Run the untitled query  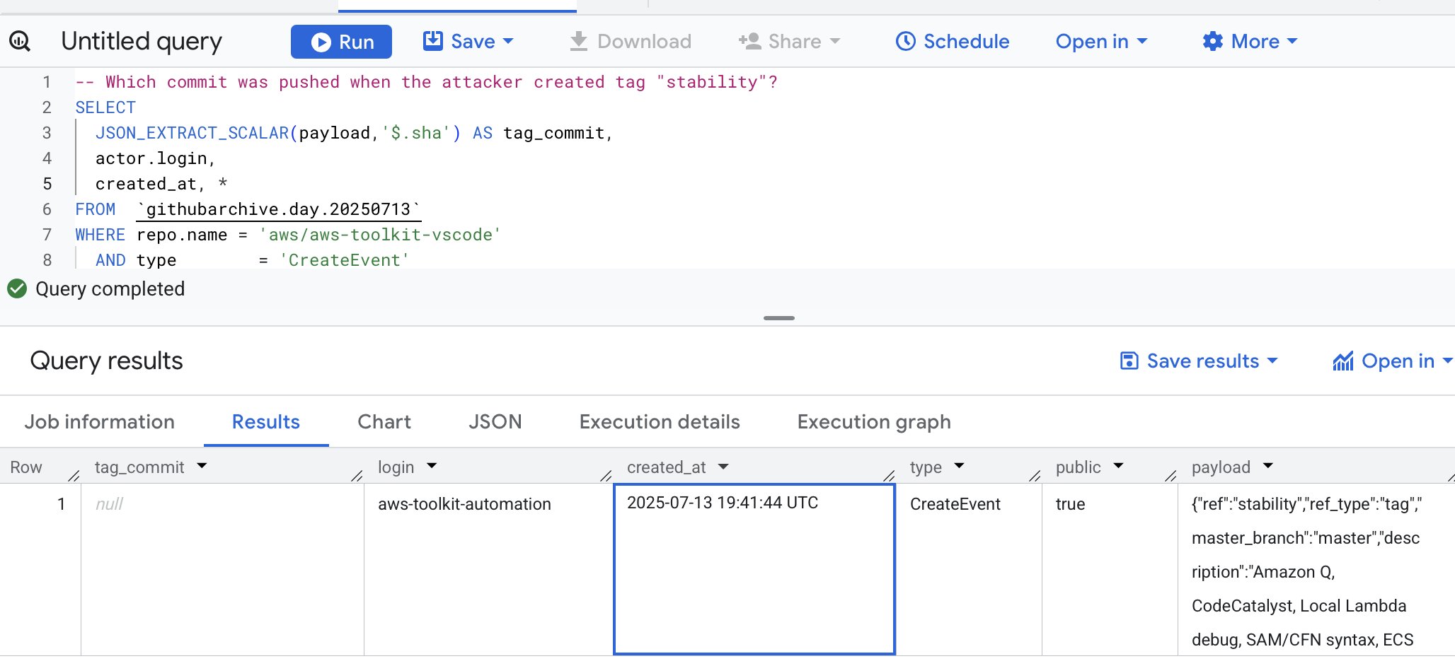[x=341, y=42]
